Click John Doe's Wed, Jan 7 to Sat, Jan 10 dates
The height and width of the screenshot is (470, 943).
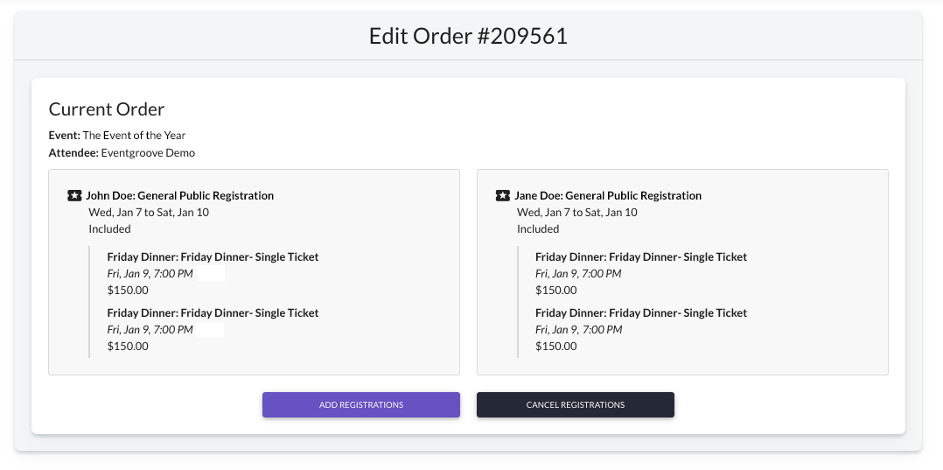pos(149,213)
